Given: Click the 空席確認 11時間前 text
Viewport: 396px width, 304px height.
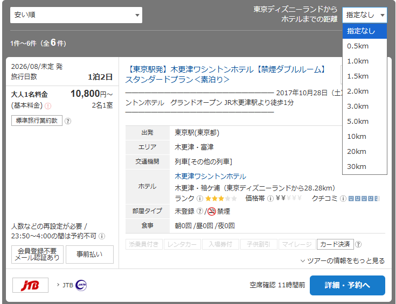Looking at the screenshot, I should click(x=277, y=285).
